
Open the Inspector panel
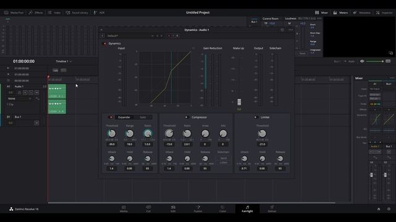(384, 12)
